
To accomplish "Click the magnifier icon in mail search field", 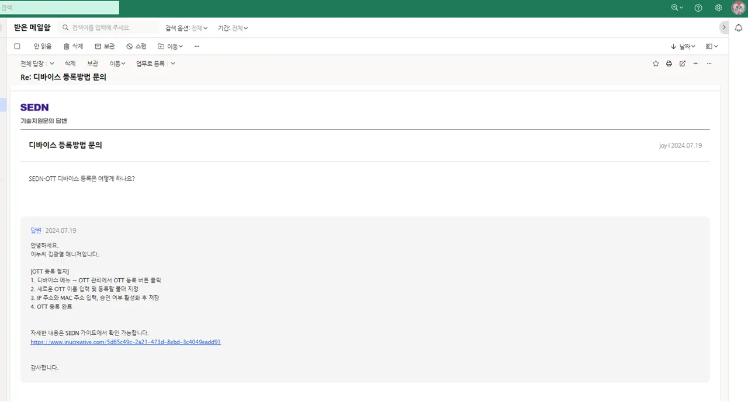I will pos(65,28).
